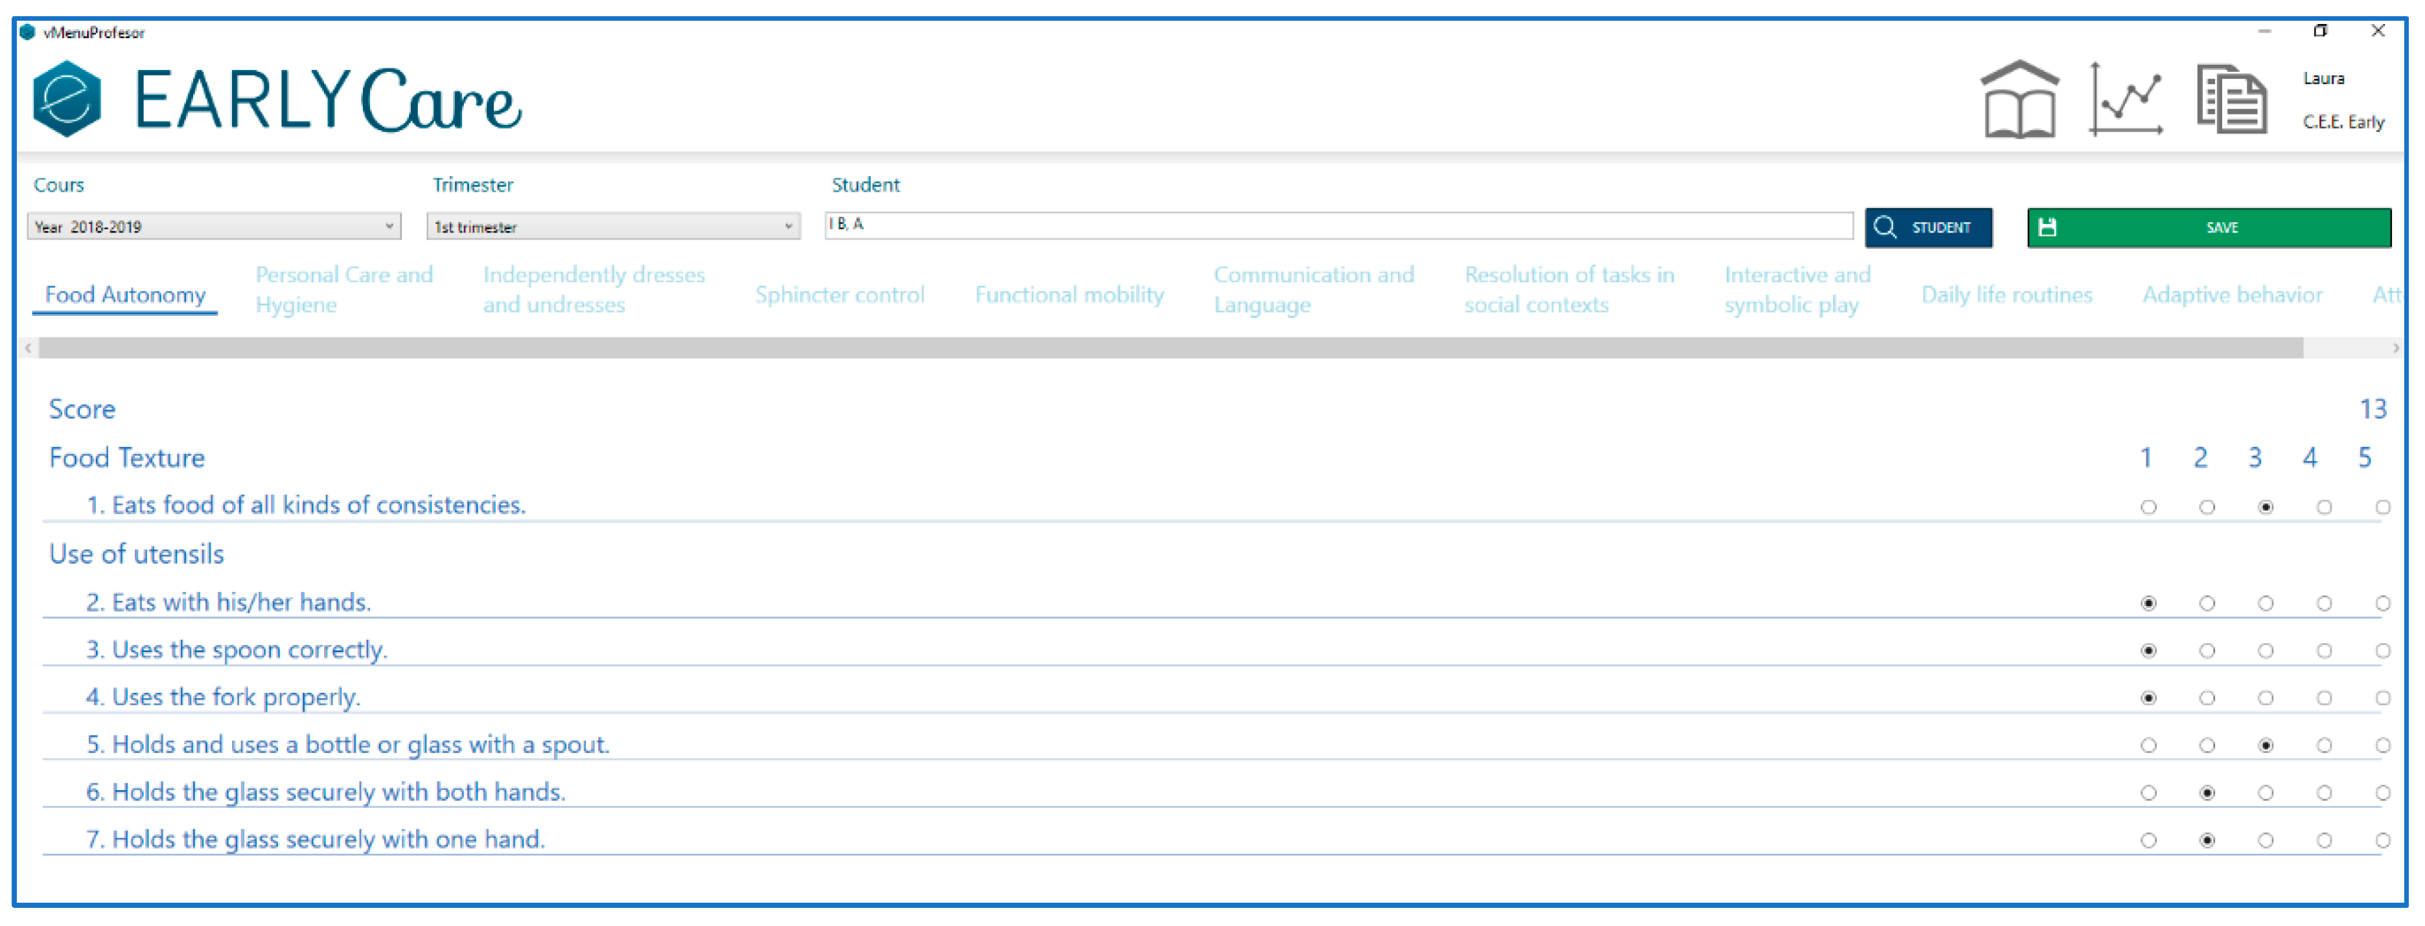Restore down the window
Image resolution: width=2425 pixels, height=926 pixels.
tap(2319, 31)
